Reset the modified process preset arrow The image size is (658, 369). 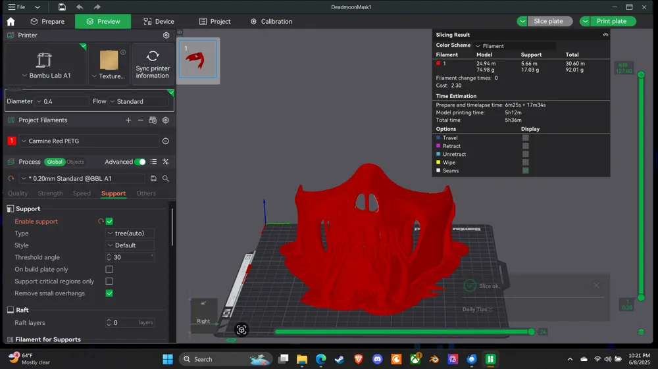11,179
